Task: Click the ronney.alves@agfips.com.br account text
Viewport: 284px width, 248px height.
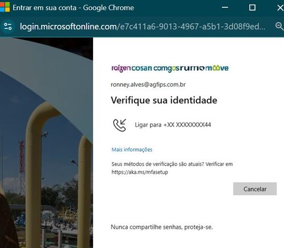Action: 148,85
